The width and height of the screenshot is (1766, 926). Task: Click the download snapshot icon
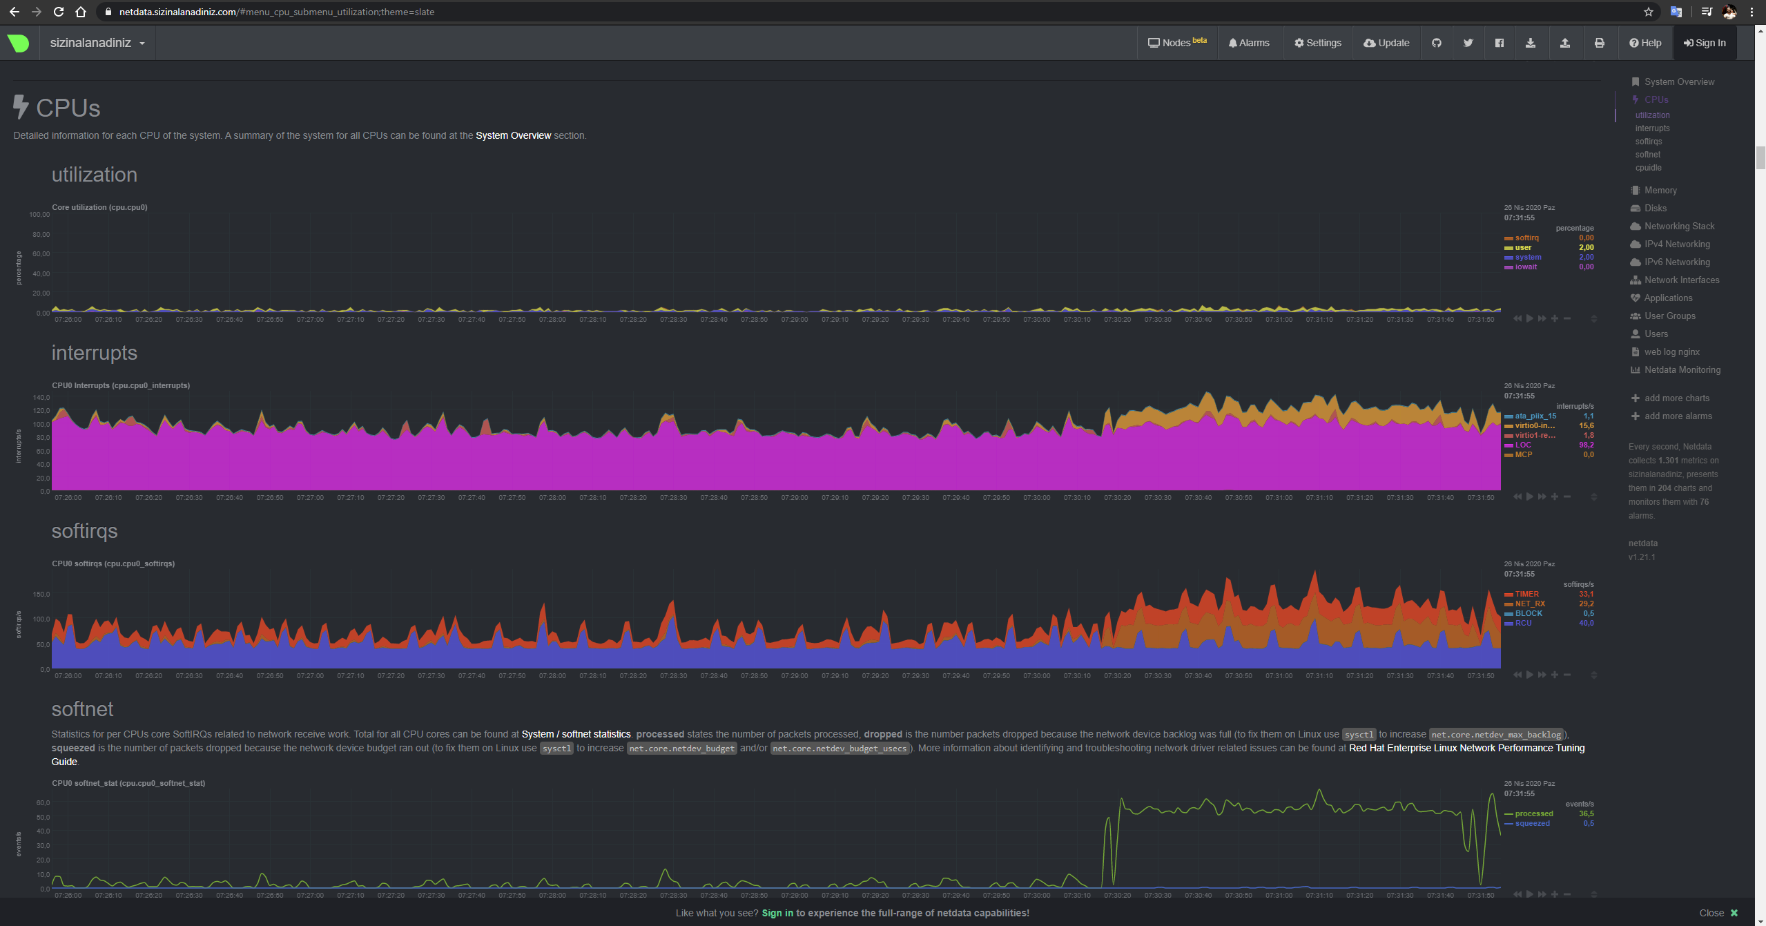point(1531,43)
